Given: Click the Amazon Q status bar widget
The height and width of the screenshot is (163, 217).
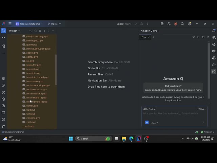Looking at the screenshot, I should tap(208, 132).
